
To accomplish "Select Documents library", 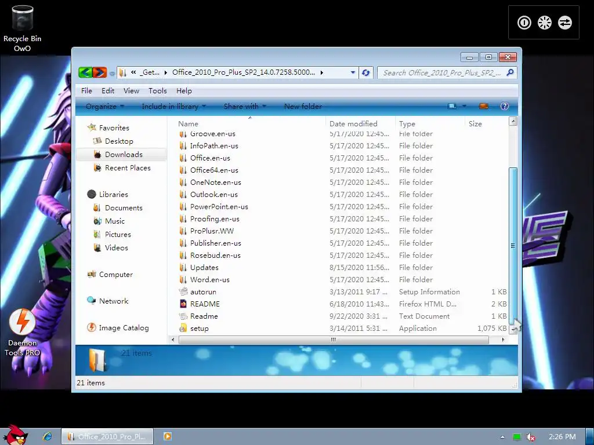I will (x=124, y=208).
